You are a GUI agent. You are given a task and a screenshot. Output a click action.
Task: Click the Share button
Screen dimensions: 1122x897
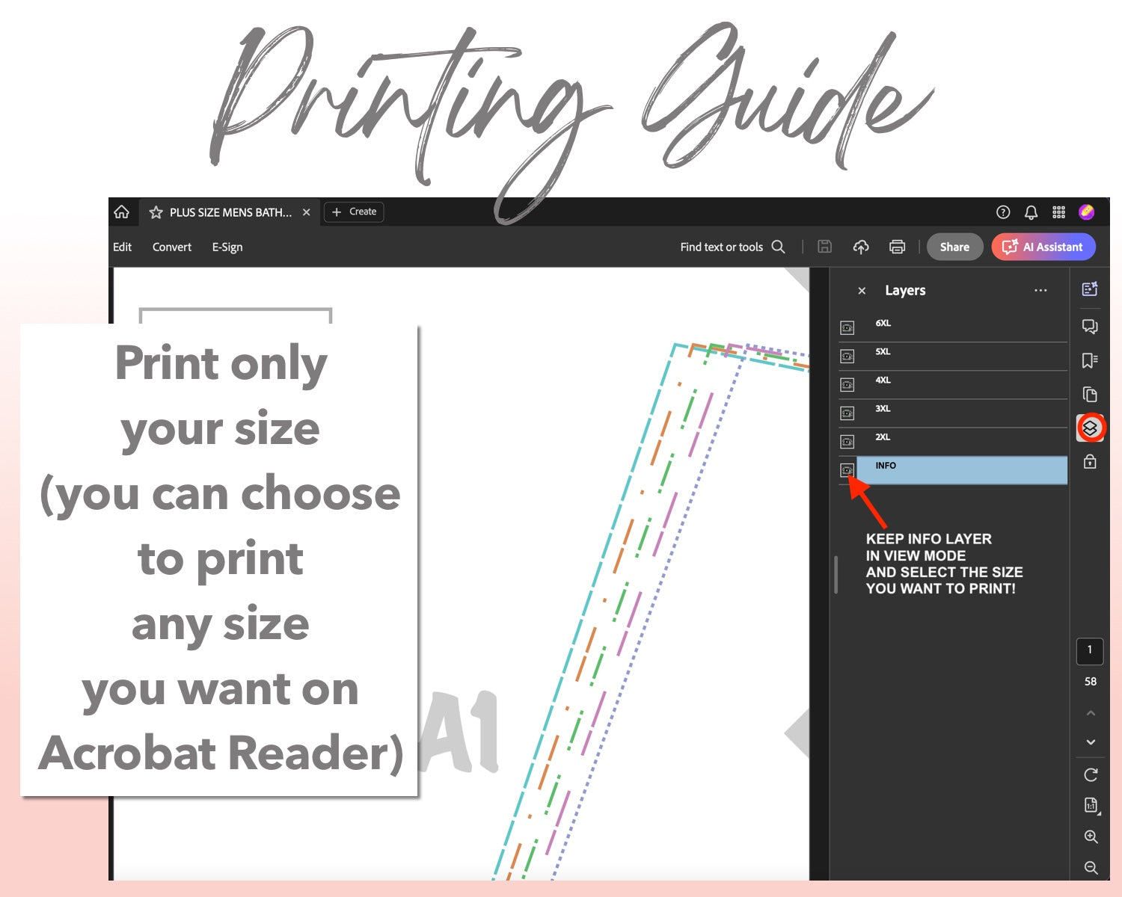(954, 247)
